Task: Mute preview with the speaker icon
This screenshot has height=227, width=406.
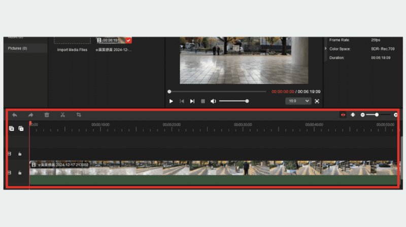Action: pyautogui.click(x=213, y=101)
